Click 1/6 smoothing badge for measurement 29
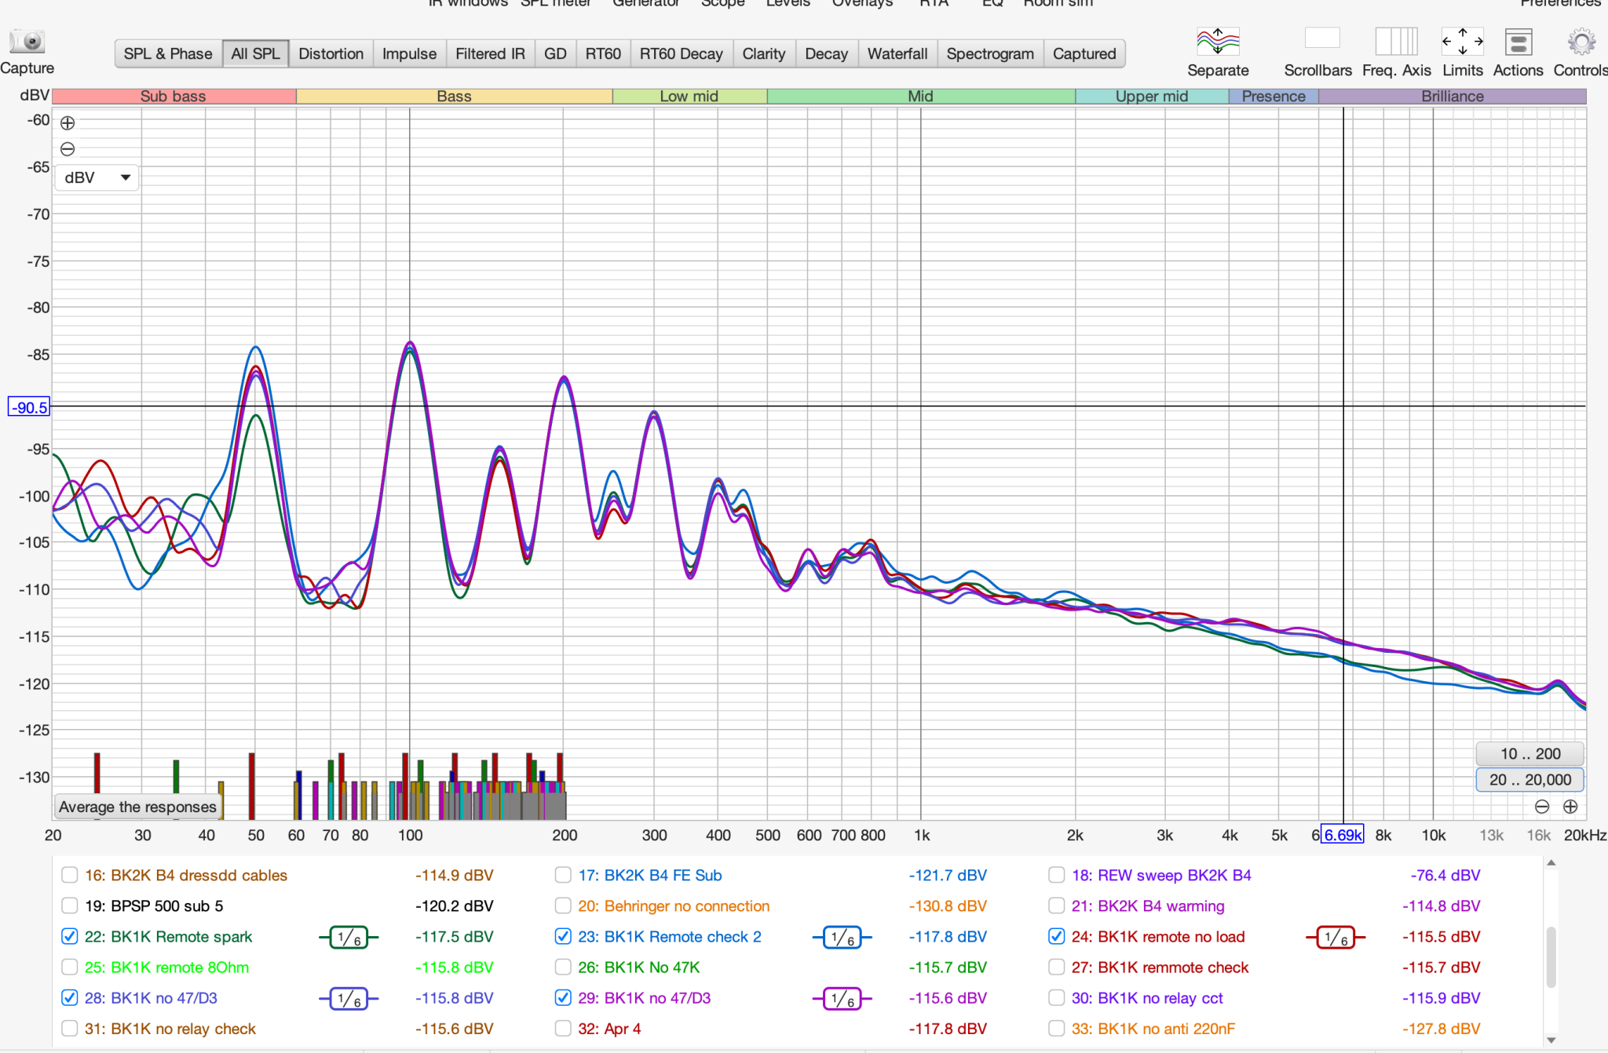Viewport: 1608px width, 1053px height. [x=842, y=998]
